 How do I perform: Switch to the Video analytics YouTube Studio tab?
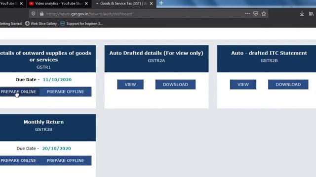pyautogui.click(x=59, y=3)
